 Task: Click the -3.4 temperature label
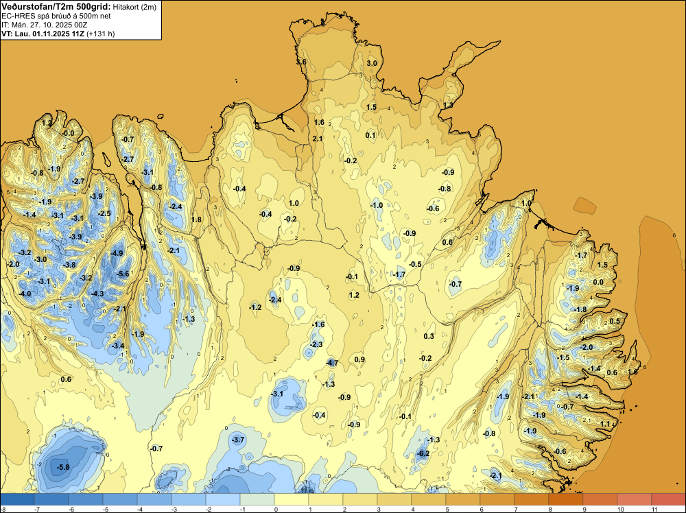[118, 346]
